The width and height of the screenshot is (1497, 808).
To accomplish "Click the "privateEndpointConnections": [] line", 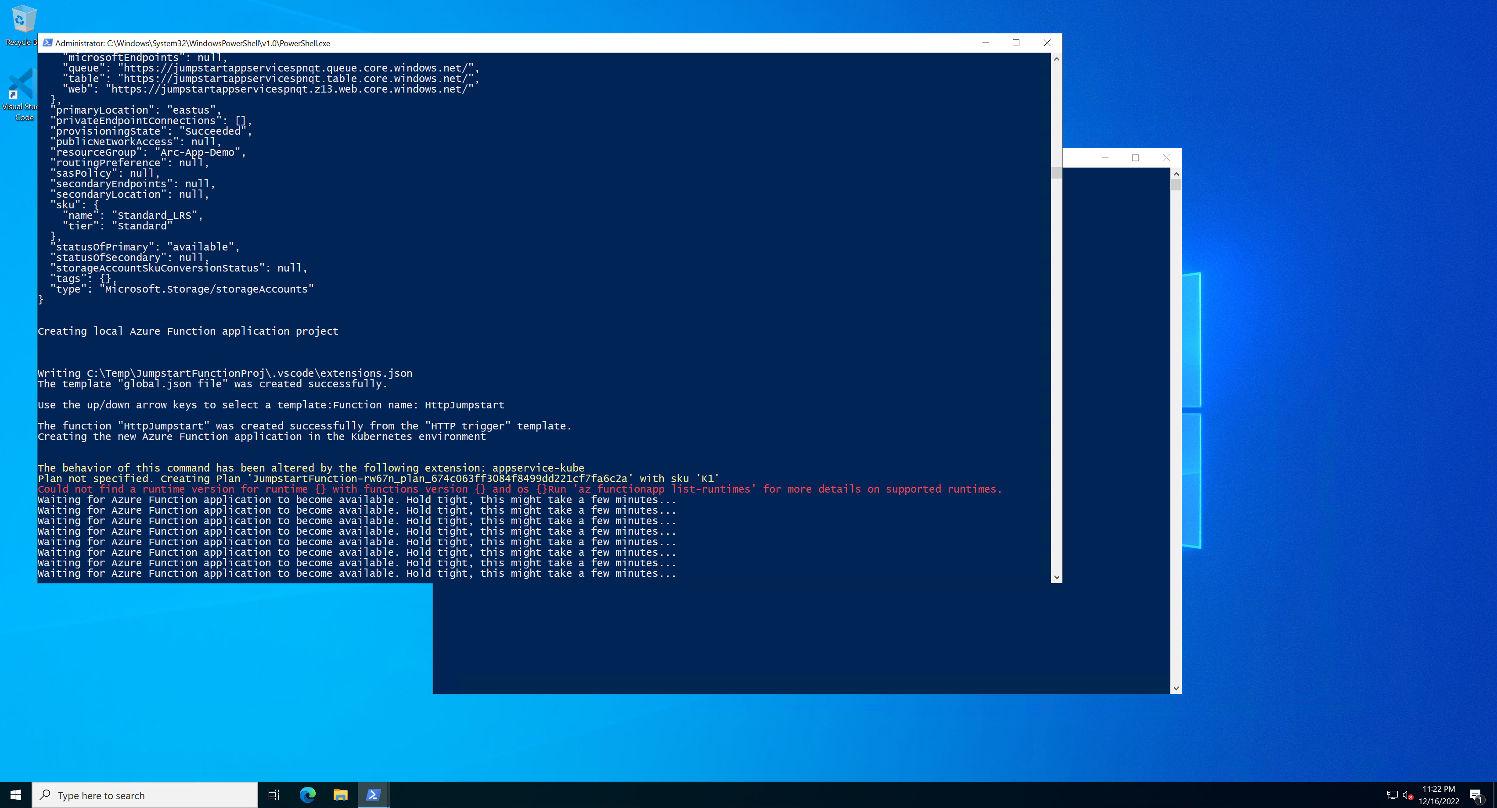I will 151,121.
